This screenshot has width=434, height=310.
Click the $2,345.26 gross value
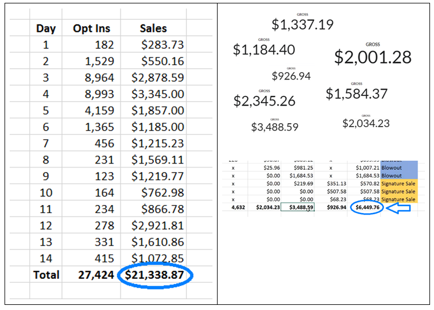point(264,101)
